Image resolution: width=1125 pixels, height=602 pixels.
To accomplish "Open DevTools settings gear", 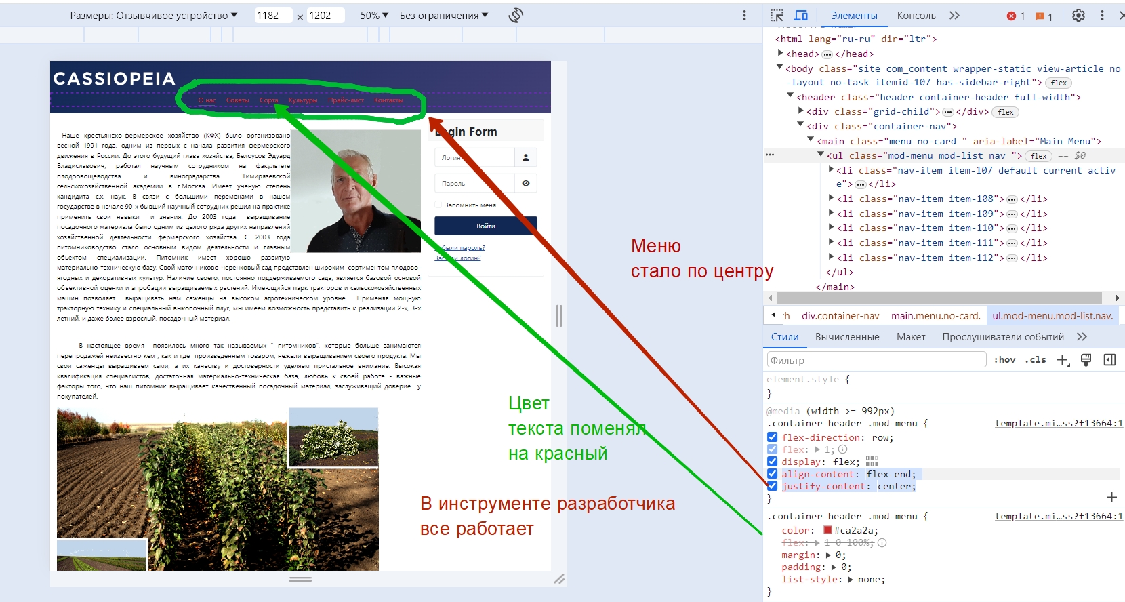I will [x=1078, y=16].
